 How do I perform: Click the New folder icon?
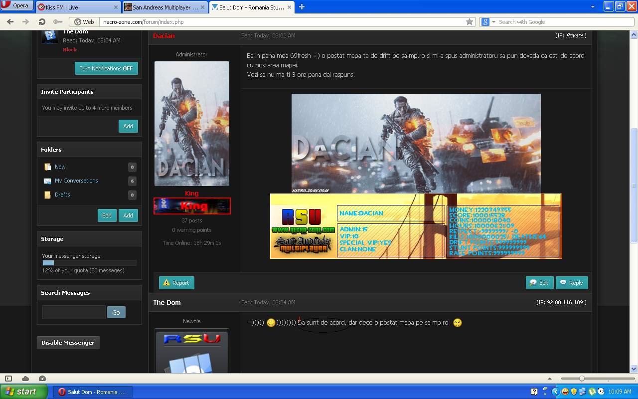coord(47,167)
